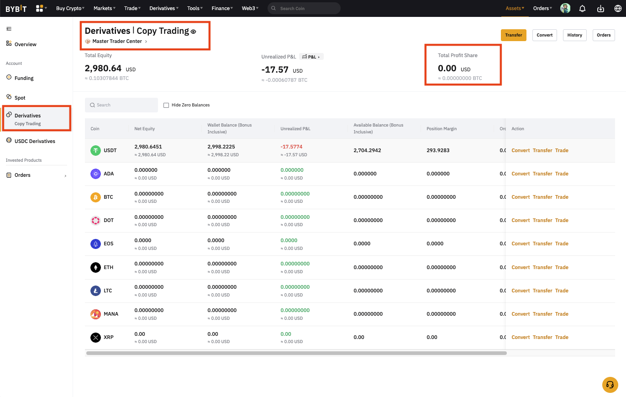This screenshot has height=397, width=626.
Task: Expand the Buy Crypto dropdown
Action: [x=70, y=8]
